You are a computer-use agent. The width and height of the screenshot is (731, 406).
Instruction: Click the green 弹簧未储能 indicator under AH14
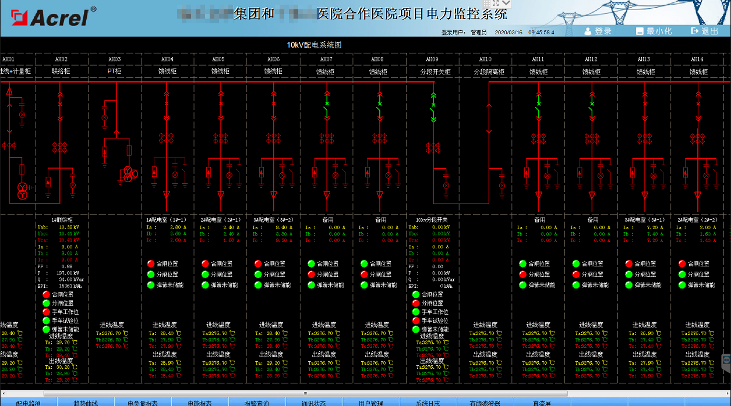click(x=682, y=285)
